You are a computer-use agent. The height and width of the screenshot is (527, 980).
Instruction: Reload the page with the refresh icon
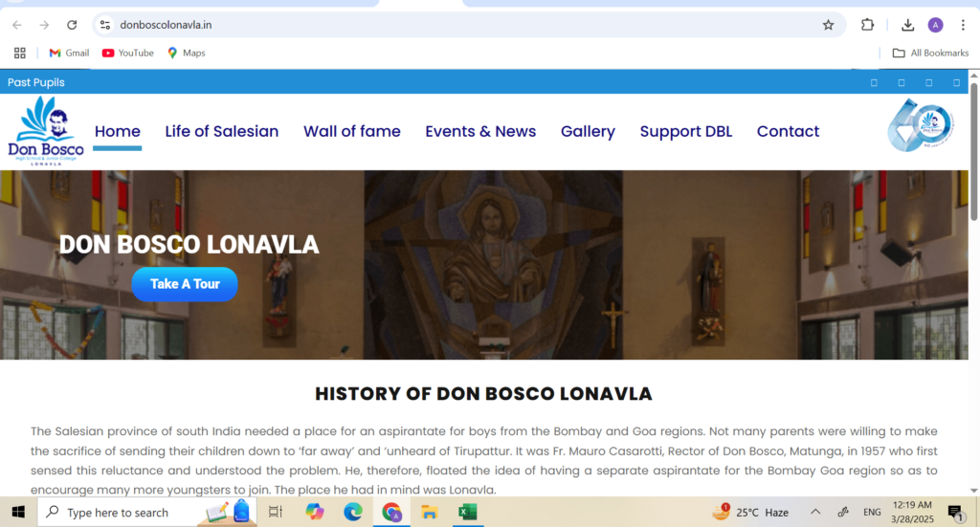[x=72, y=25]
